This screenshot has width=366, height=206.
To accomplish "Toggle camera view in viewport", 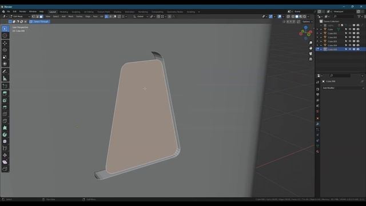I will click(311, 54).
